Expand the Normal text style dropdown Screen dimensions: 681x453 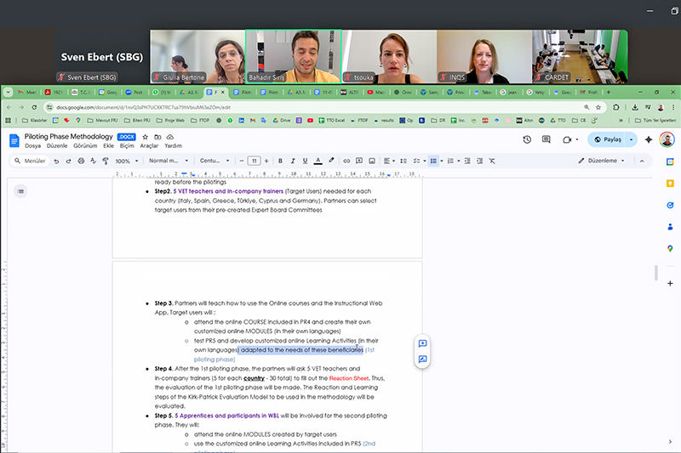click(167, 161)
